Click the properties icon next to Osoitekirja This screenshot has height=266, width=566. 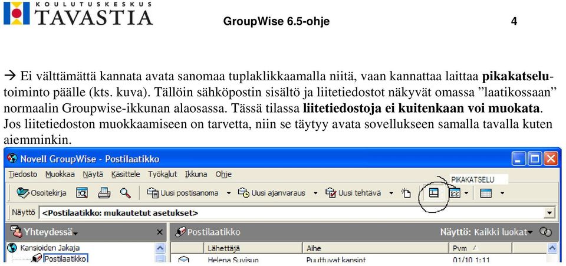82,193
